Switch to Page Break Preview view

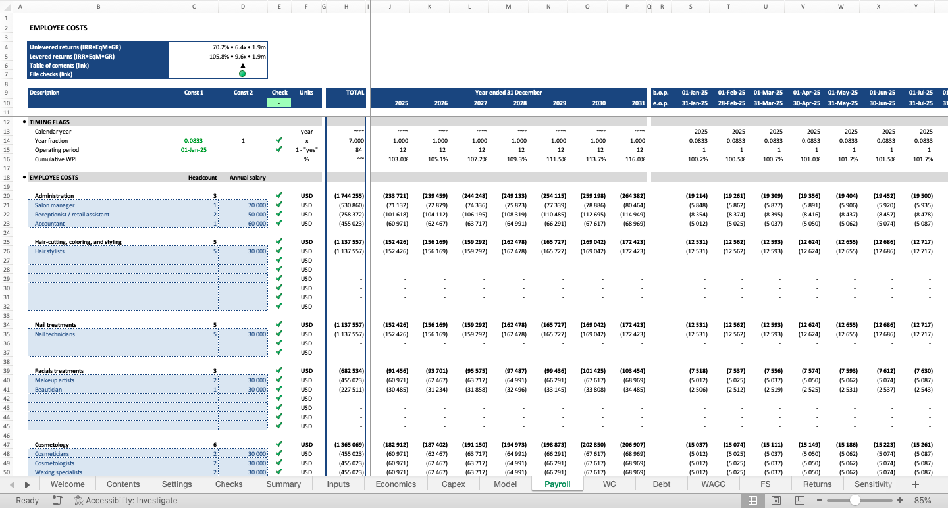pos(800,501)
